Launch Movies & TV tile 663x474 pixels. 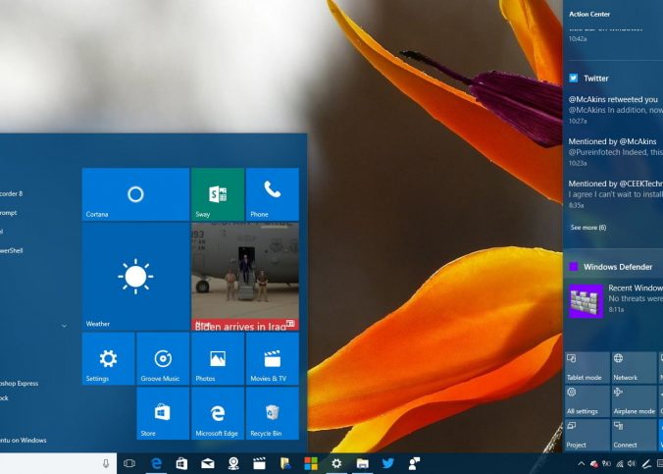point(272,359)
